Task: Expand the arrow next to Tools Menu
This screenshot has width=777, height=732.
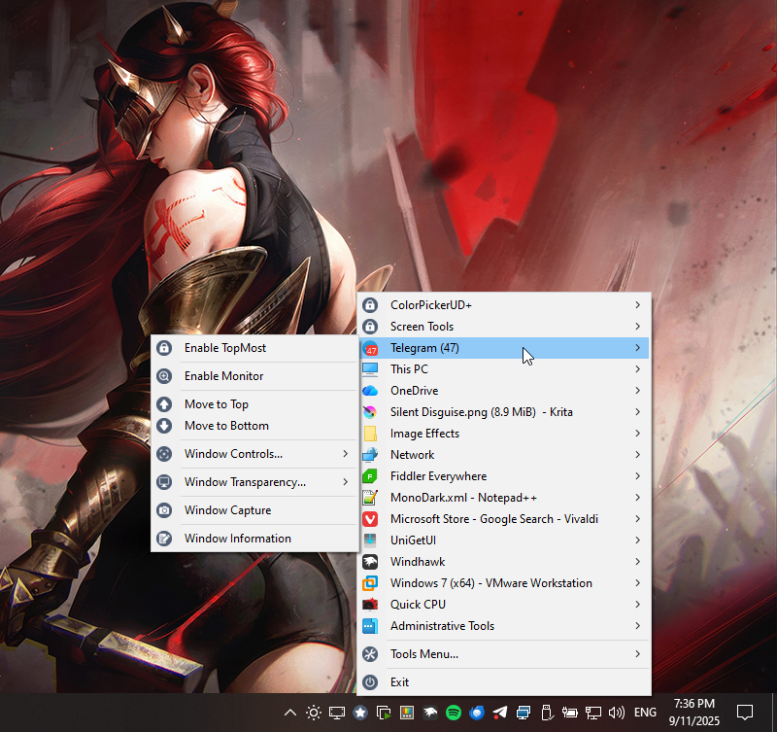Action: (x=638, y=654)
